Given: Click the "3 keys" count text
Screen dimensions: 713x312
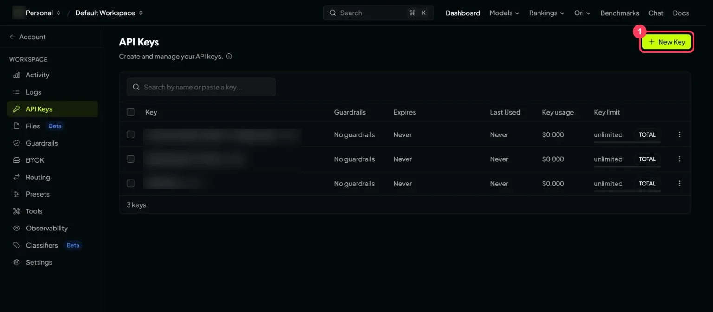Looking at the screenshot, I should [x=136, y=205].
